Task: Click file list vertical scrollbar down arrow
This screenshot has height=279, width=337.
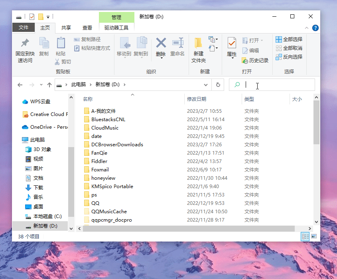Action: (x=316, y=222)
